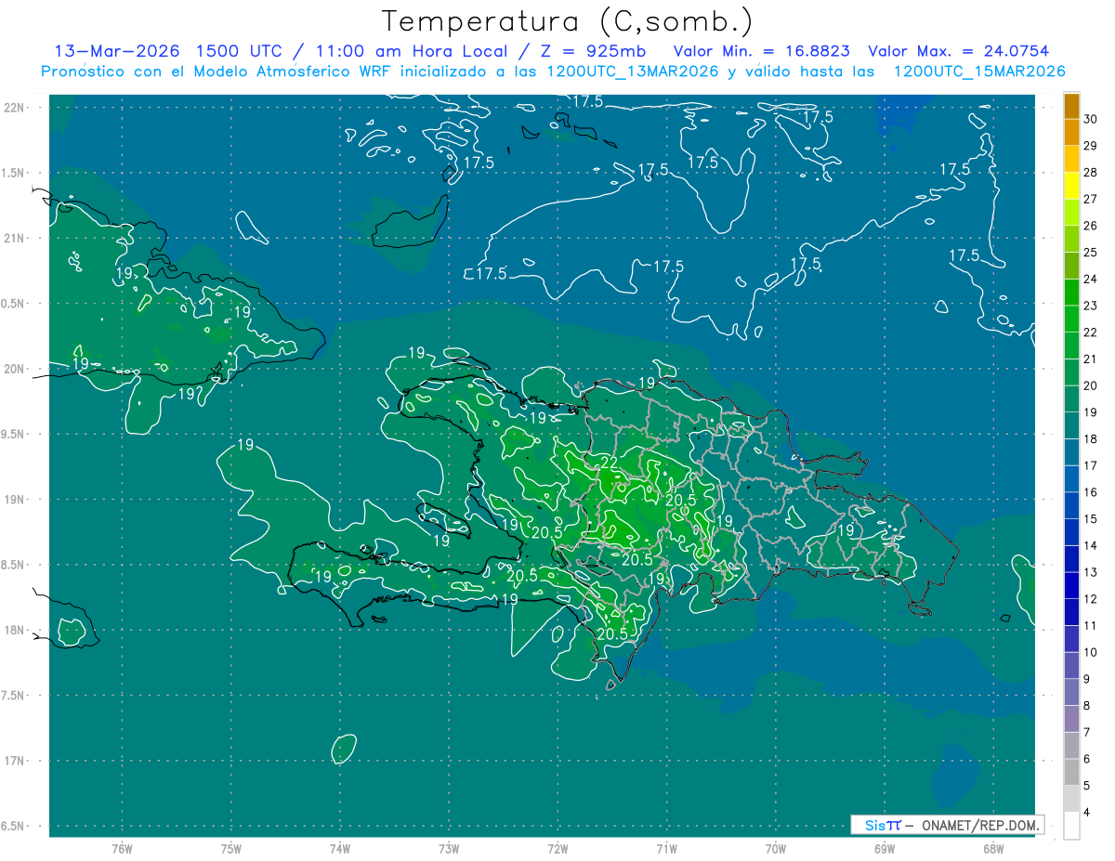Screen dimensions: 1115x861
Task: Click the 69W longitude axis label
Action: pyautogui.click(x=884, y=848)
